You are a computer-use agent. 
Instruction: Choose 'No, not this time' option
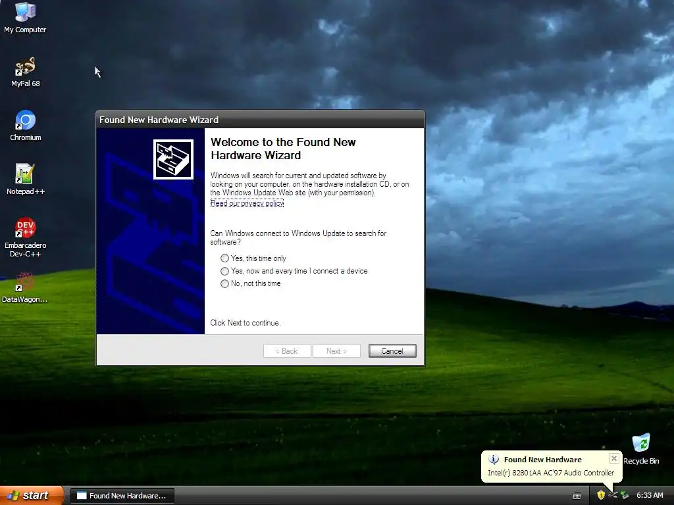click(251, 283)
